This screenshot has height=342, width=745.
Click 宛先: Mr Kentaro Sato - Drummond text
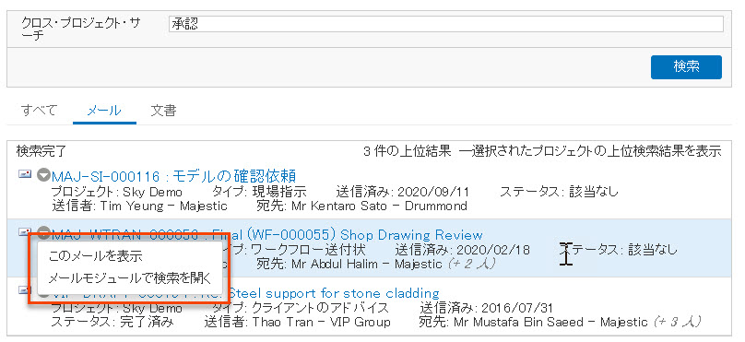[x=361, y=206]
